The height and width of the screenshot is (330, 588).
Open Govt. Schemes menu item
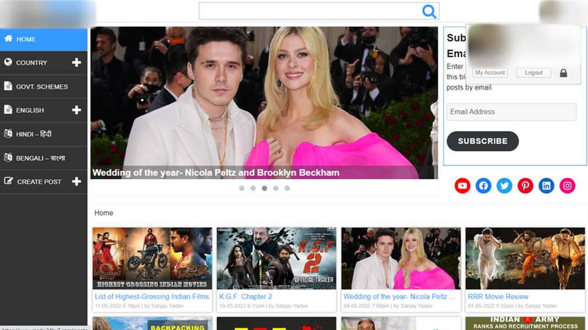coord(44,86)
